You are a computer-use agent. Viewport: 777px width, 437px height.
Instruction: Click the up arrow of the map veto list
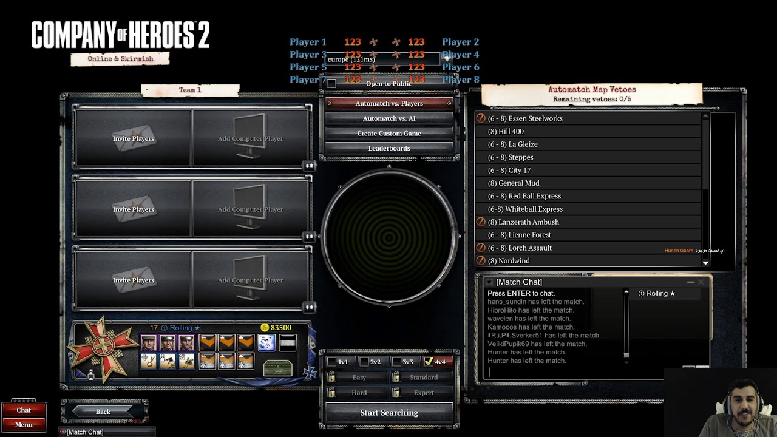pos(705,116)
